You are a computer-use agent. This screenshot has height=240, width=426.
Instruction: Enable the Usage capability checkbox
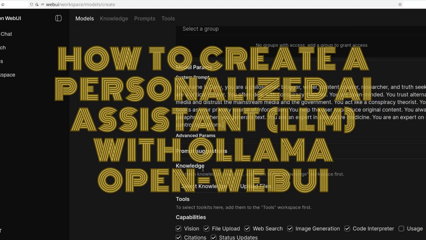tap(401, 229)
